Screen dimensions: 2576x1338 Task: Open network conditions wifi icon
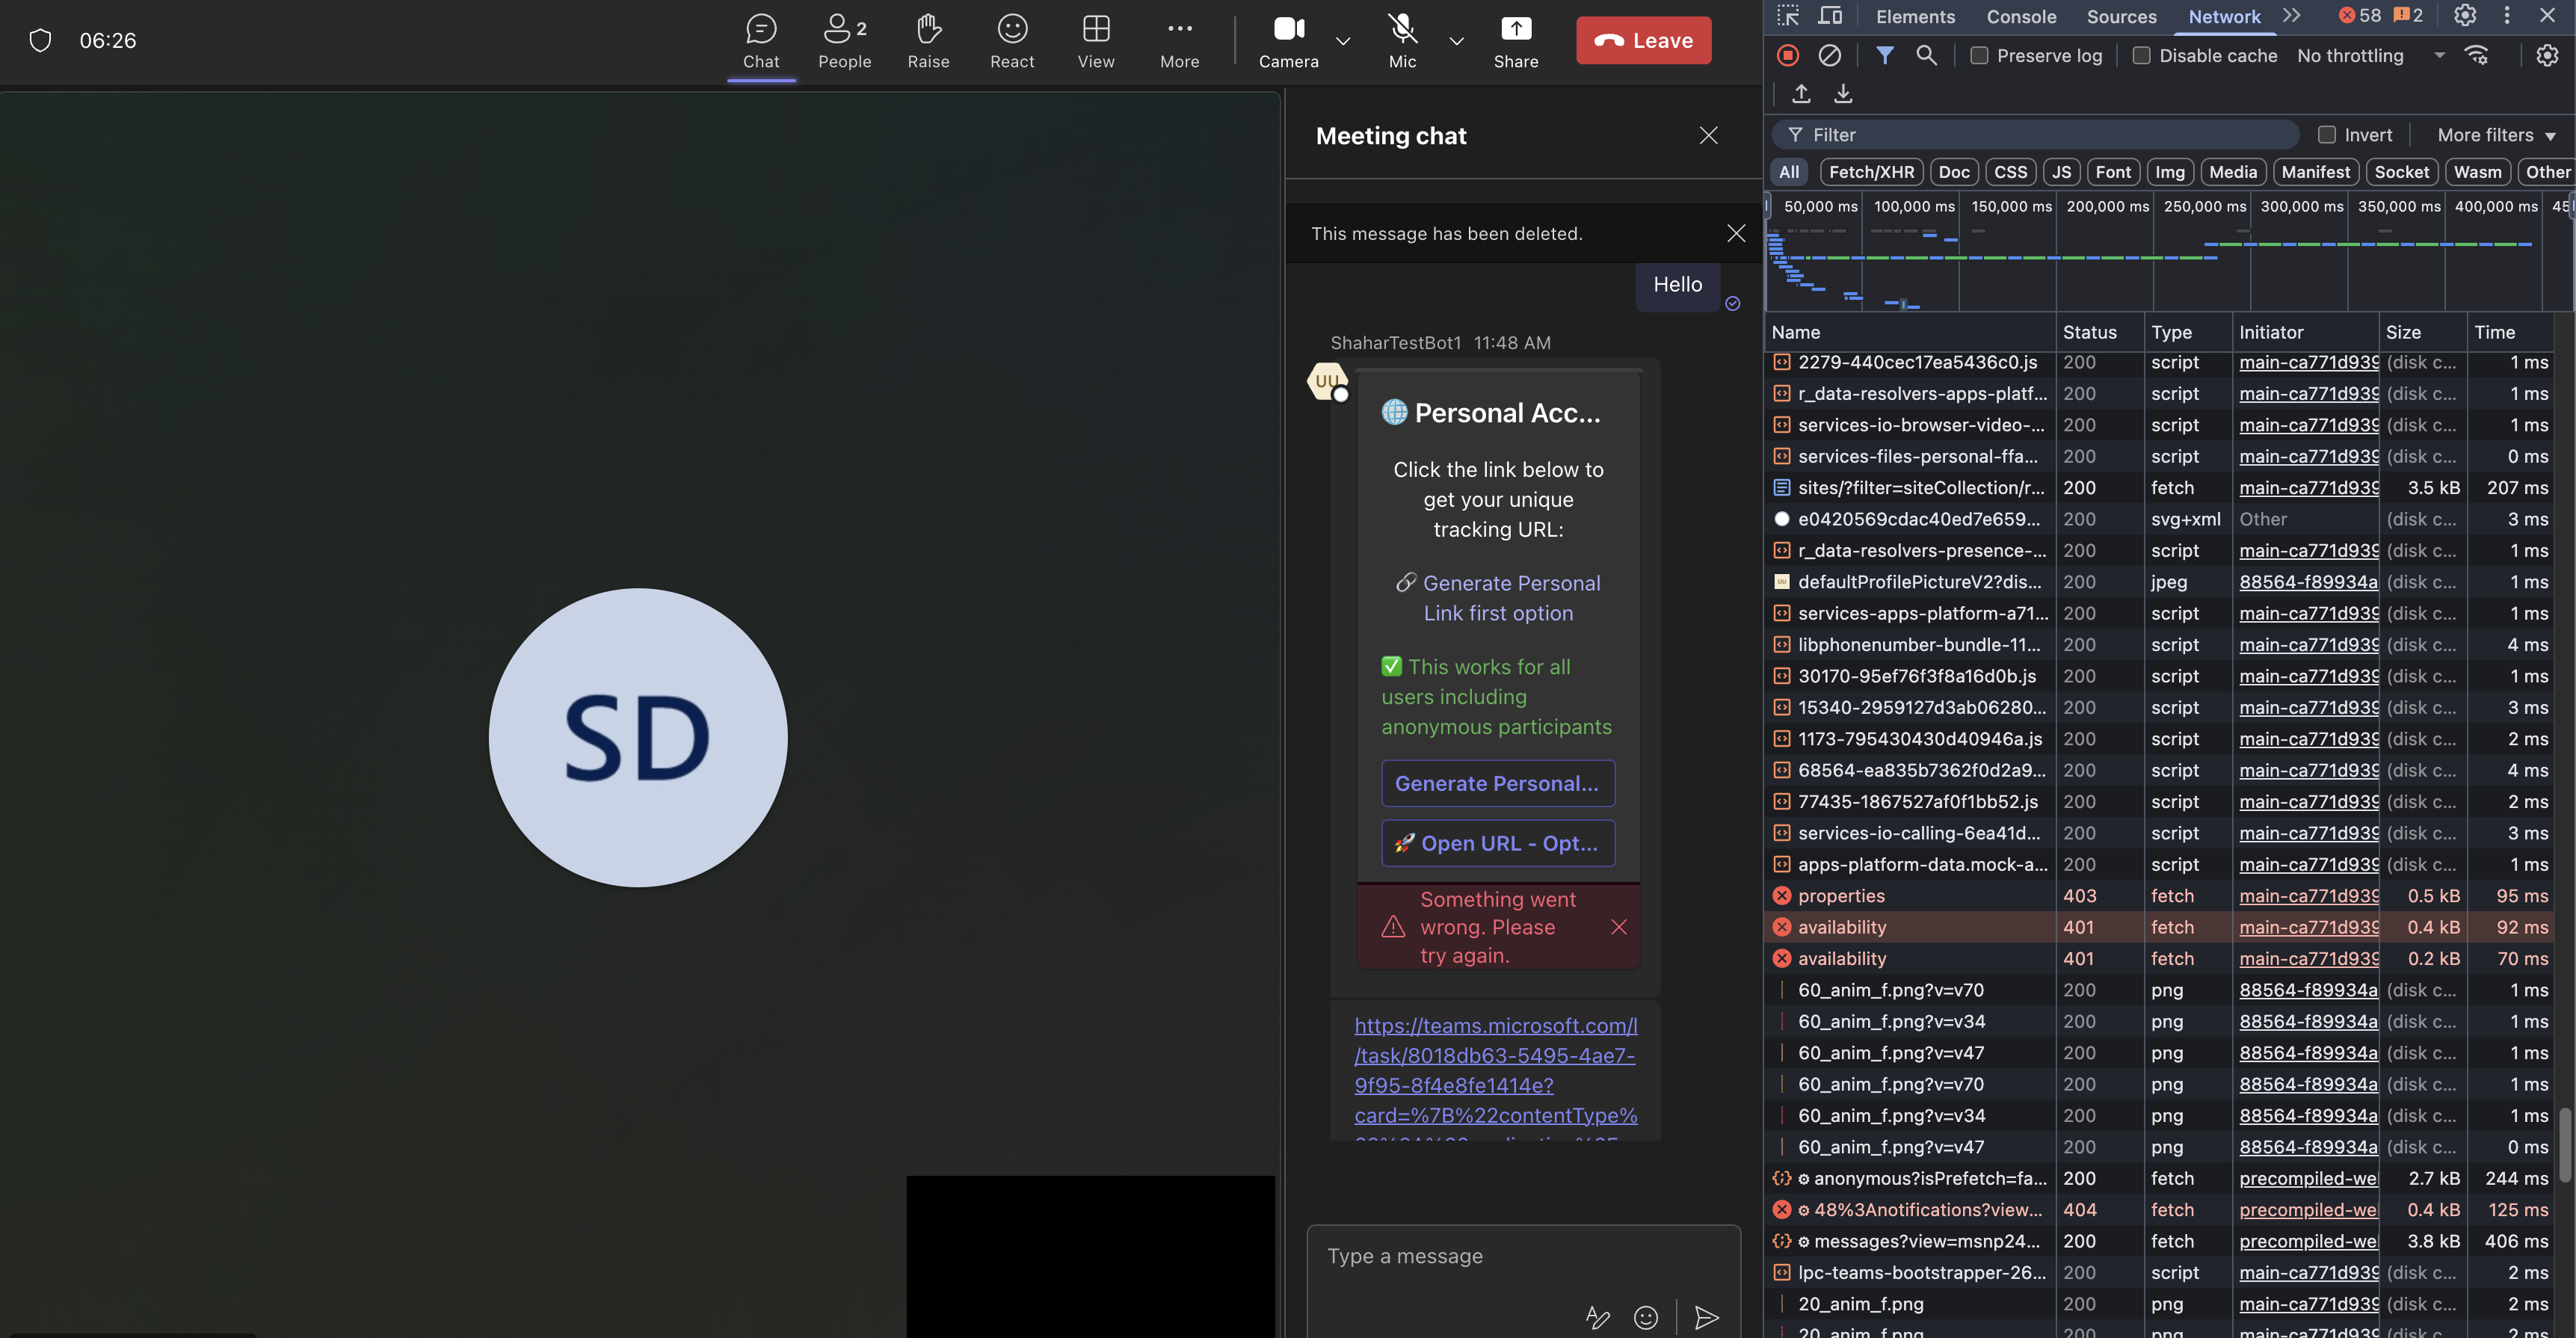click(2477, 55)
